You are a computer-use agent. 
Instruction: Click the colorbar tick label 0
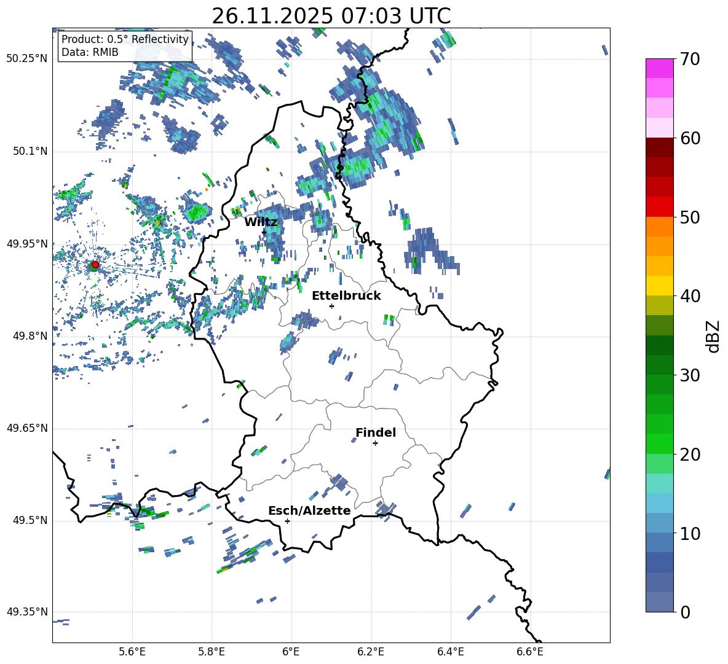(685, 612)
